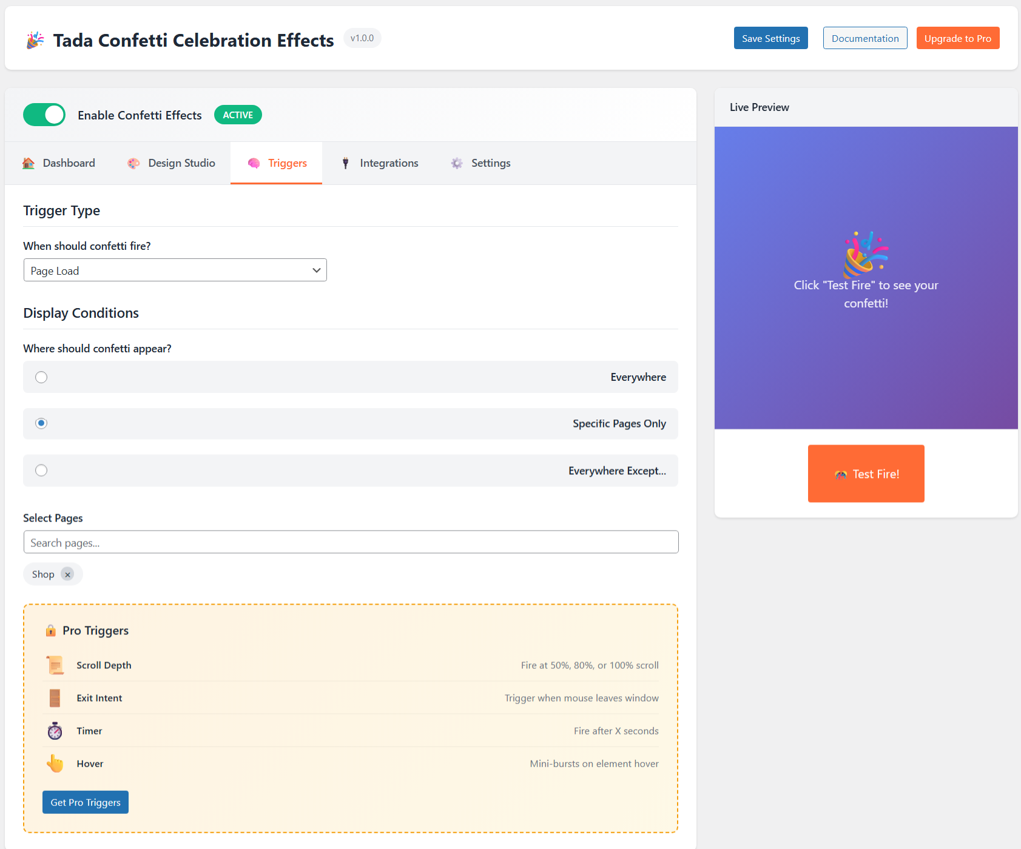
Task: Click the Scroll Depth label
Action: click(x=104, y=665)
